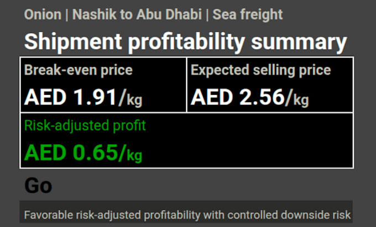
Task: Click the Break-even price label
Action: [79, 70]
